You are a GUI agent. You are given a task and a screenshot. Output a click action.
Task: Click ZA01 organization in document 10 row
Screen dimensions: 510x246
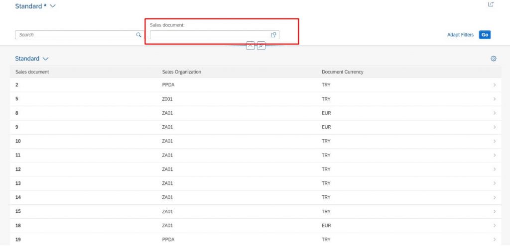tap(167, 141)
